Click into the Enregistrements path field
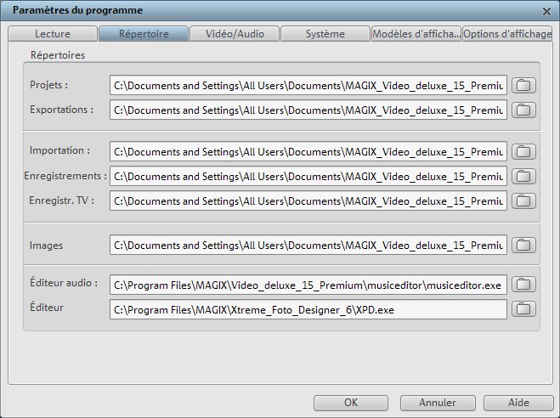Viewport: 560px width, 418px height. tap(308, 177)
